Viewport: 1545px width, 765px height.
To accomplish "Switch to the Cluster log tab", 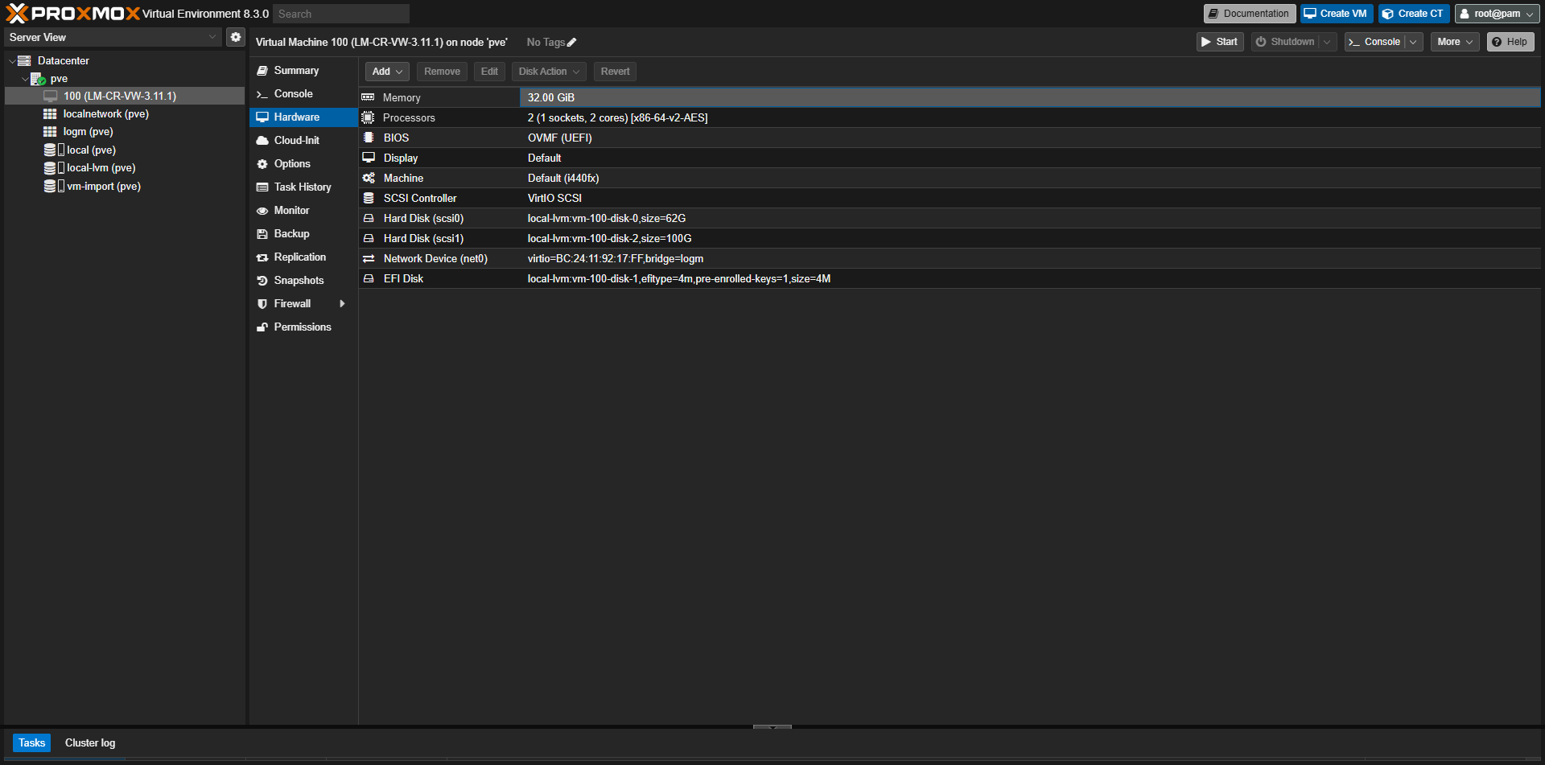I will pos(89,742).
